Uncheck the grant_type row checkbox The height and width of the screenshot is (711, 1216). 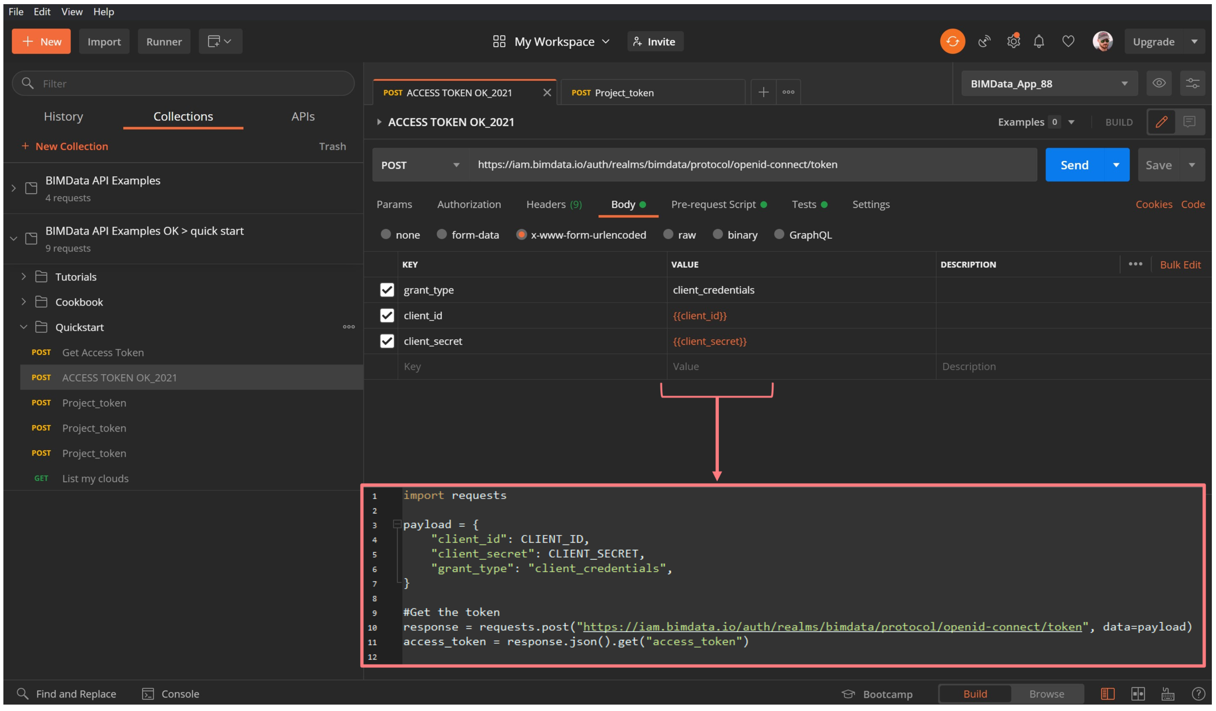click(x=387, y=290)
